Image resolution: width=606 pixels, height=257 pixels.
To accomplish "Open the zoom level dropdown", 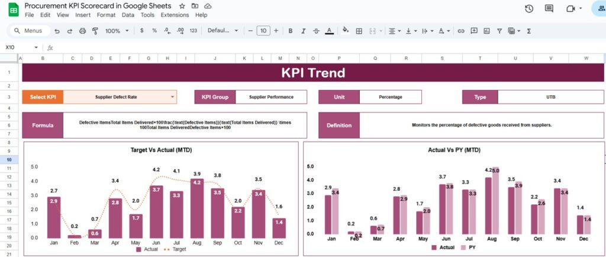I will tap(117, 31).
